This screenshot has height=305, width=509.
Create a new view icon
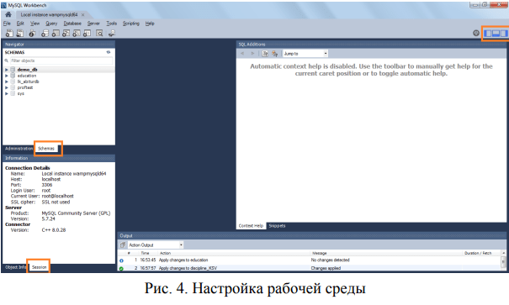[x=66, y=33]
